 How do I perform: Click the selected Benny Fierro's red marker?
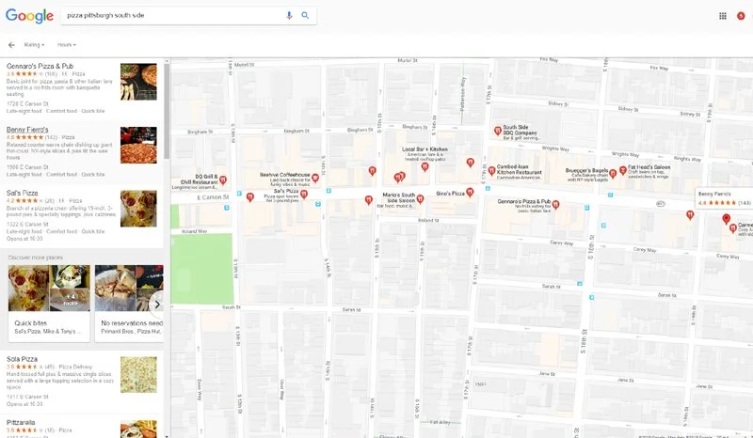[726, 219]
